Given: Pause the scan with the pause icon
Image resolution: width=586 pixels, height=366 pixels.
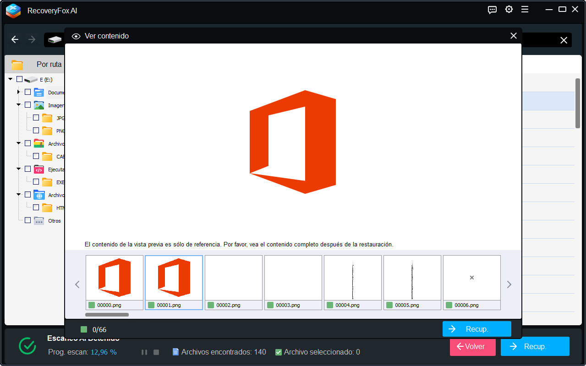Looking at the screenshot, I should (144, 352).
